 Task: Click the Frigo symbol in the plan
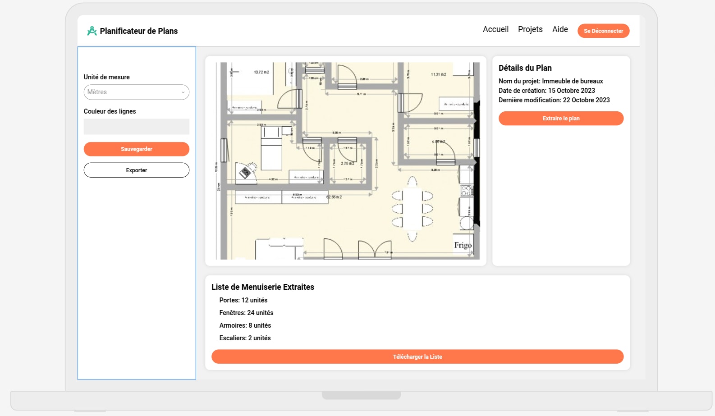463,245
